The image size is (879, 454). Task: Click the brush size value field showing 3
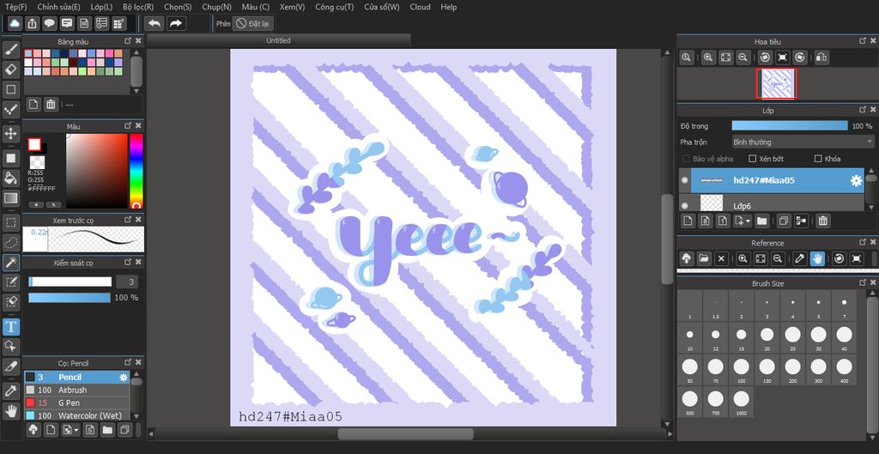coord(127,282)
